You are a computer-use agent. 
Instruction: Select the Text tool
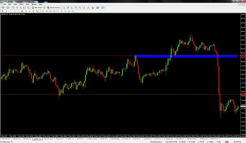(30, 11)
